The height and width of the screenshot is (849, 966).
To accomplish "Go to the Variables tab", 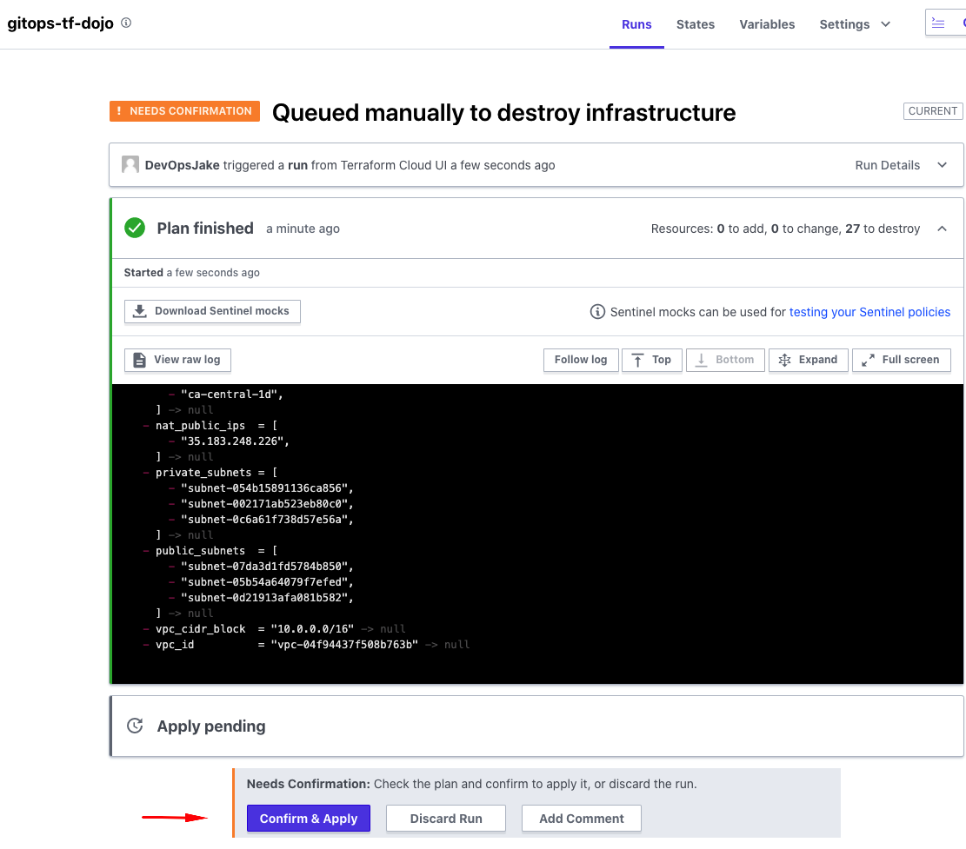I will click(x=767, y=24).
